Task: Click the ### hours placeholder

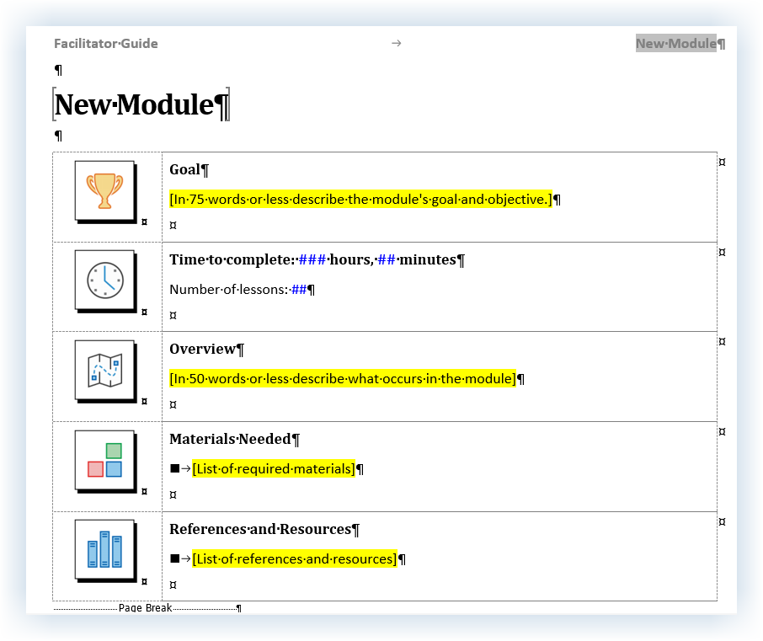Action: 312,259
